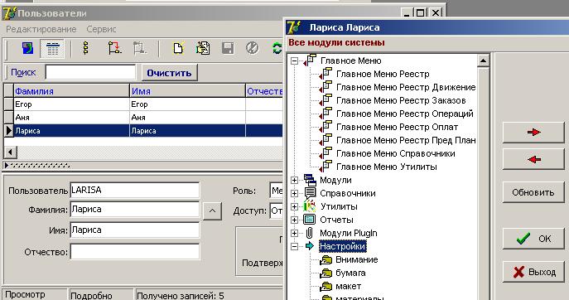This screenshot has height=300, width=569.
Task: Expand the Модули tree node
Action: click(294, 180)
